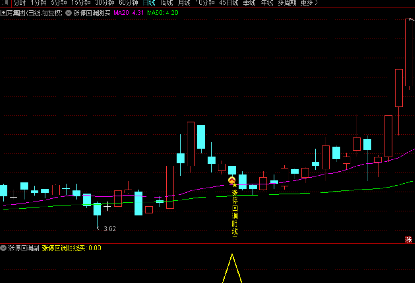
Task: Click the orange up-arrow buy signal icon
Action: pos(232,180)
